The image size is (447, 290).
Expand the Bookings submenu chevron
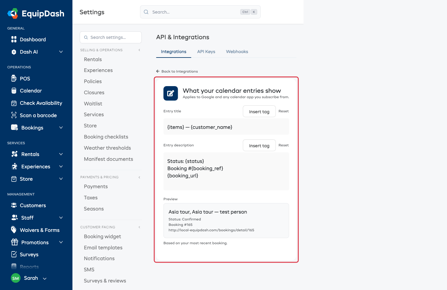(x=61, y=128)
